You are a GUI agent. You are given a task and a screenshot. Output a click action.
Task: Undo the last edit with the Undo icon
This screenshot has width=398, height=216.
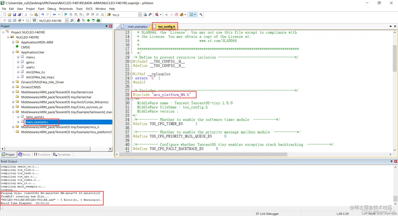tap(43, 15)
